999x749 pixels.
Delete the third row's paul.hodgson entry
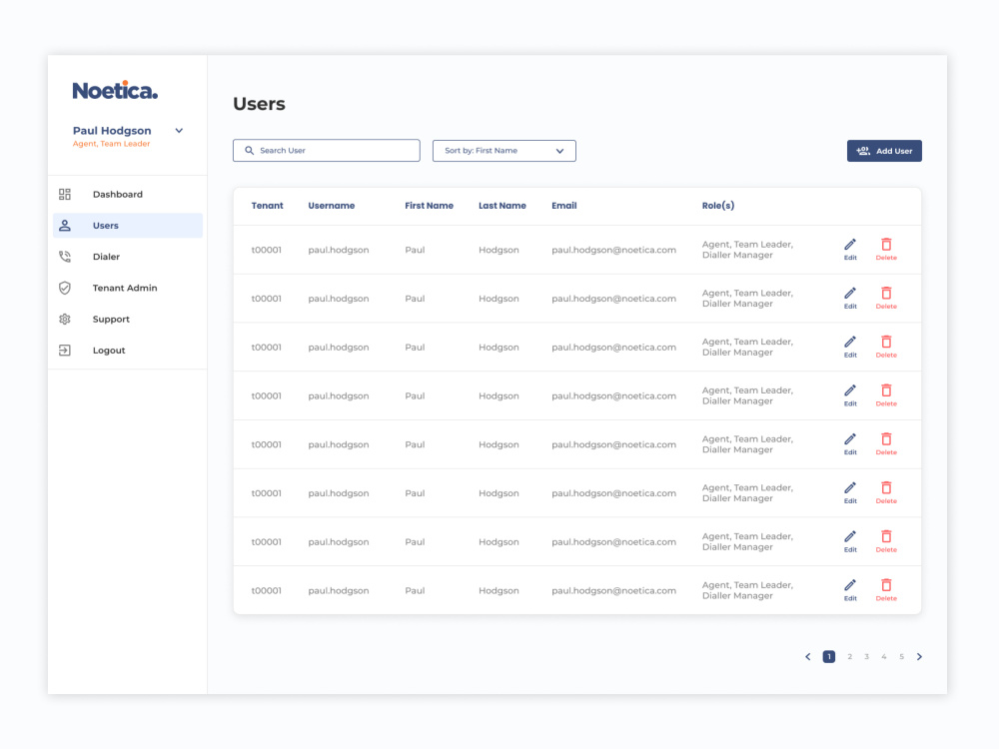coord(885,347)
